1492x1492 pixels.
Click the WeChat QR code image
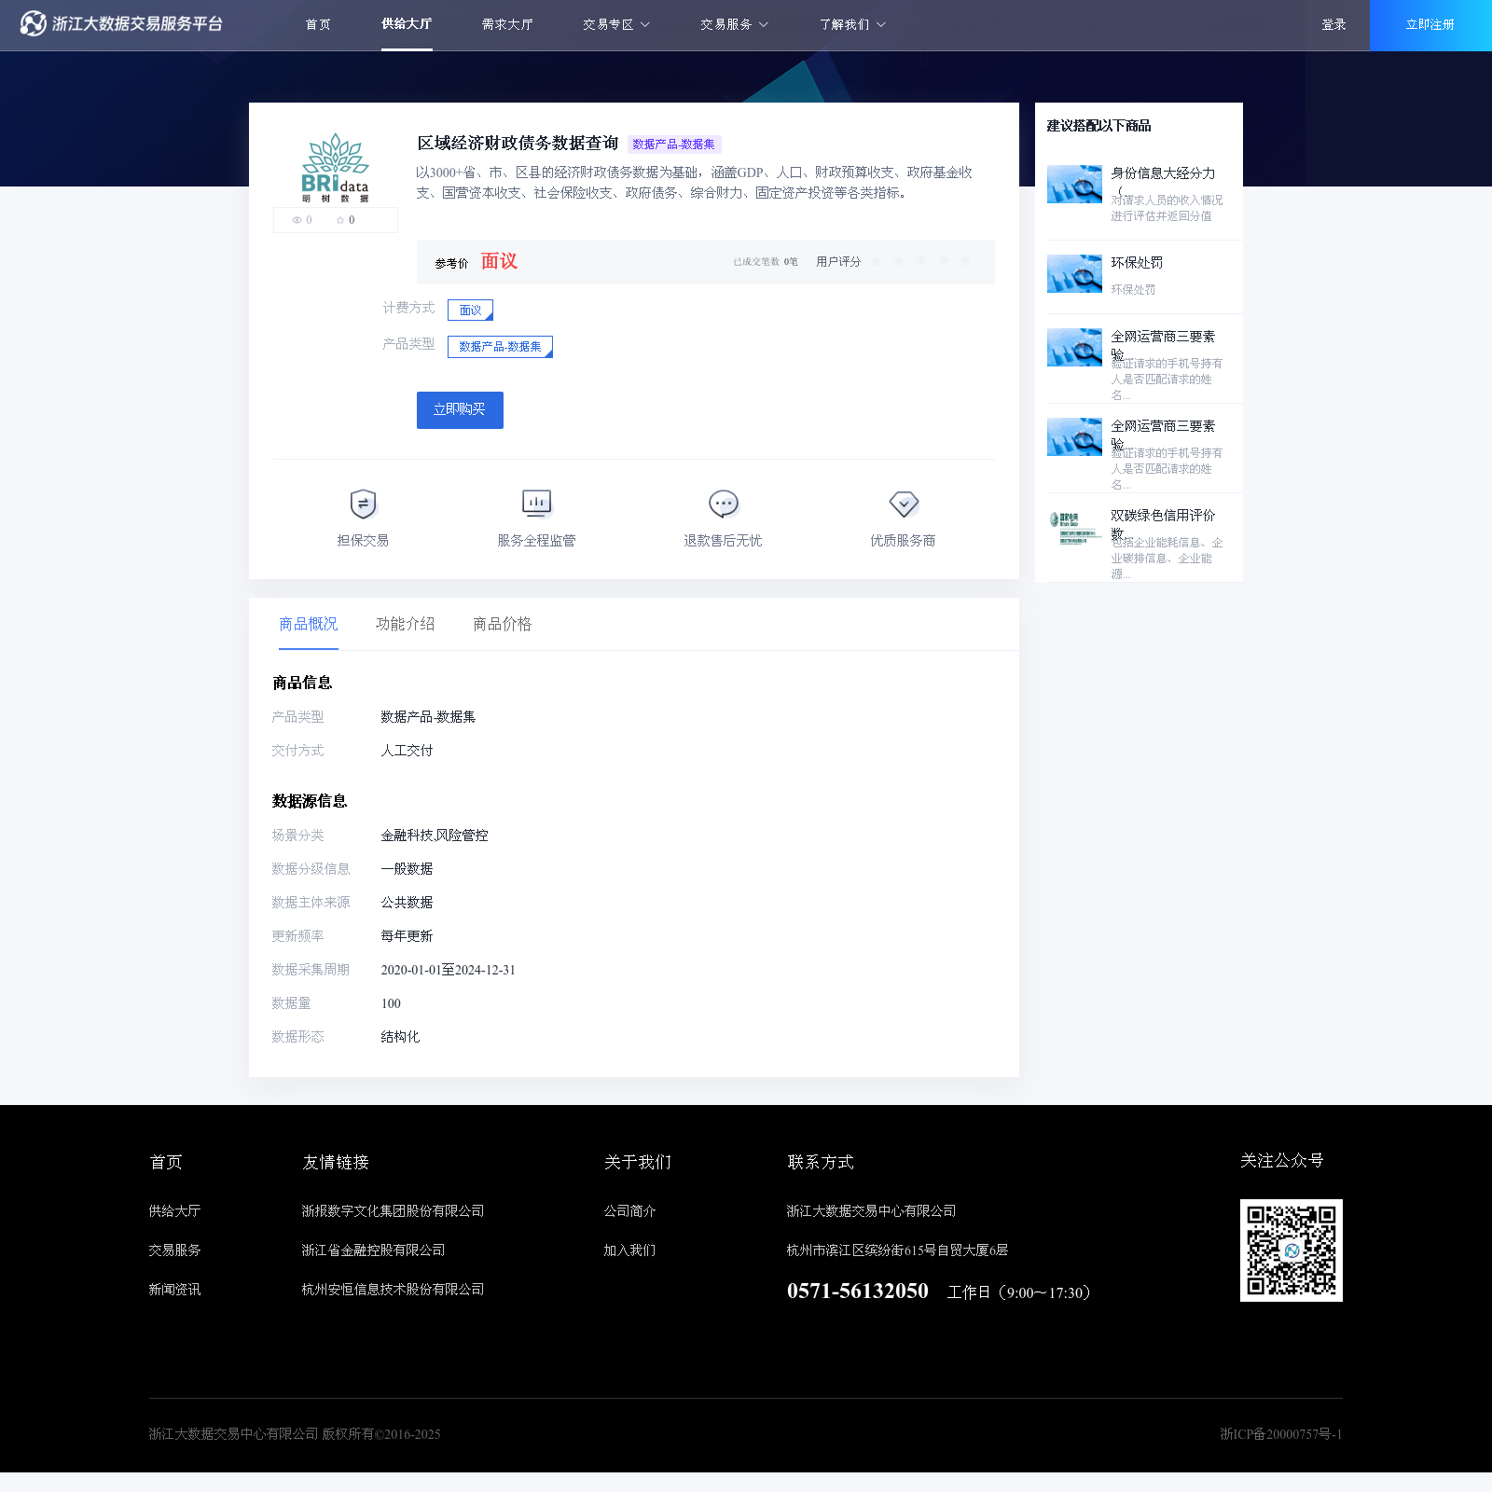coord(1292,1250)
